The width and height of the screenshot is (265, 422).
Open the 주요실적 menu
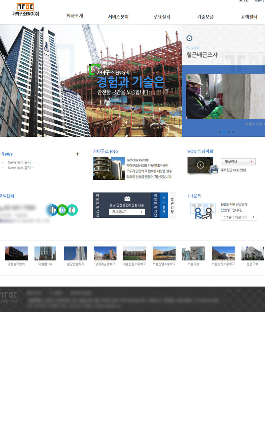click(162, 17)
